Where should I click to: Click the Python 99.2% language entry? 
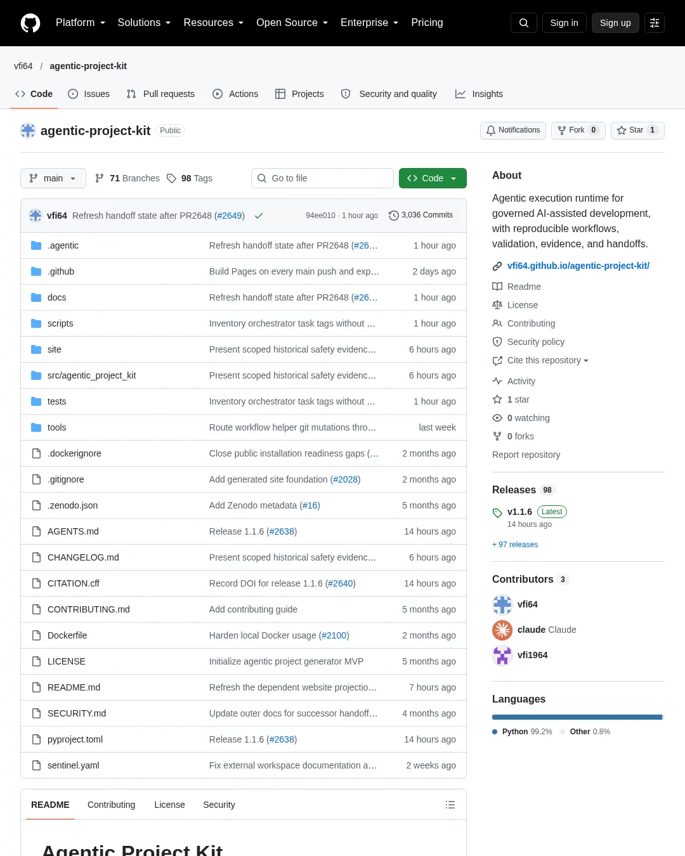(522, 732)
